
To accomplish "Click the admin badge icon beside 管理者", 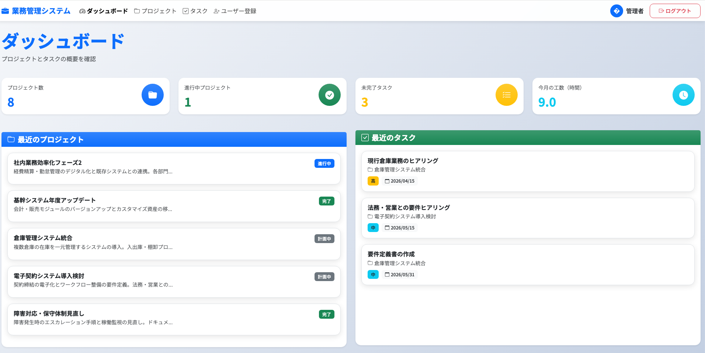I will click(x=616, y=11).
